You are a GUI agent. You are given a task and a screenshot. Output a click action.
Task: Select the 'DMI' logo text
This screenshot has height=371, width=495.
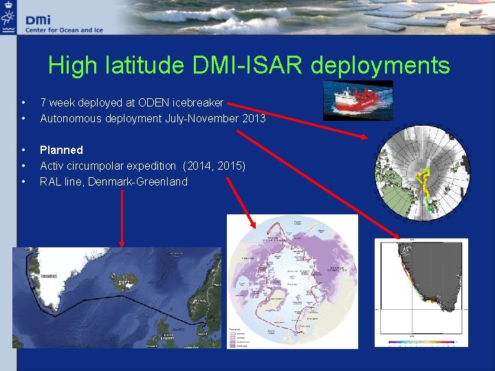tap(38, 21)
